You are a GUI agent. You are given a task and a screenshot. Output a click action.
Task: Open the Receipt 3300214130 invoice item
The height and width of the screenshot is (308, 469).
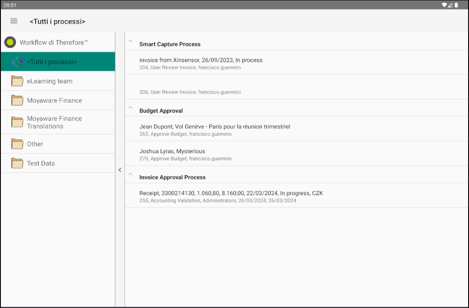tap(263, 196)
